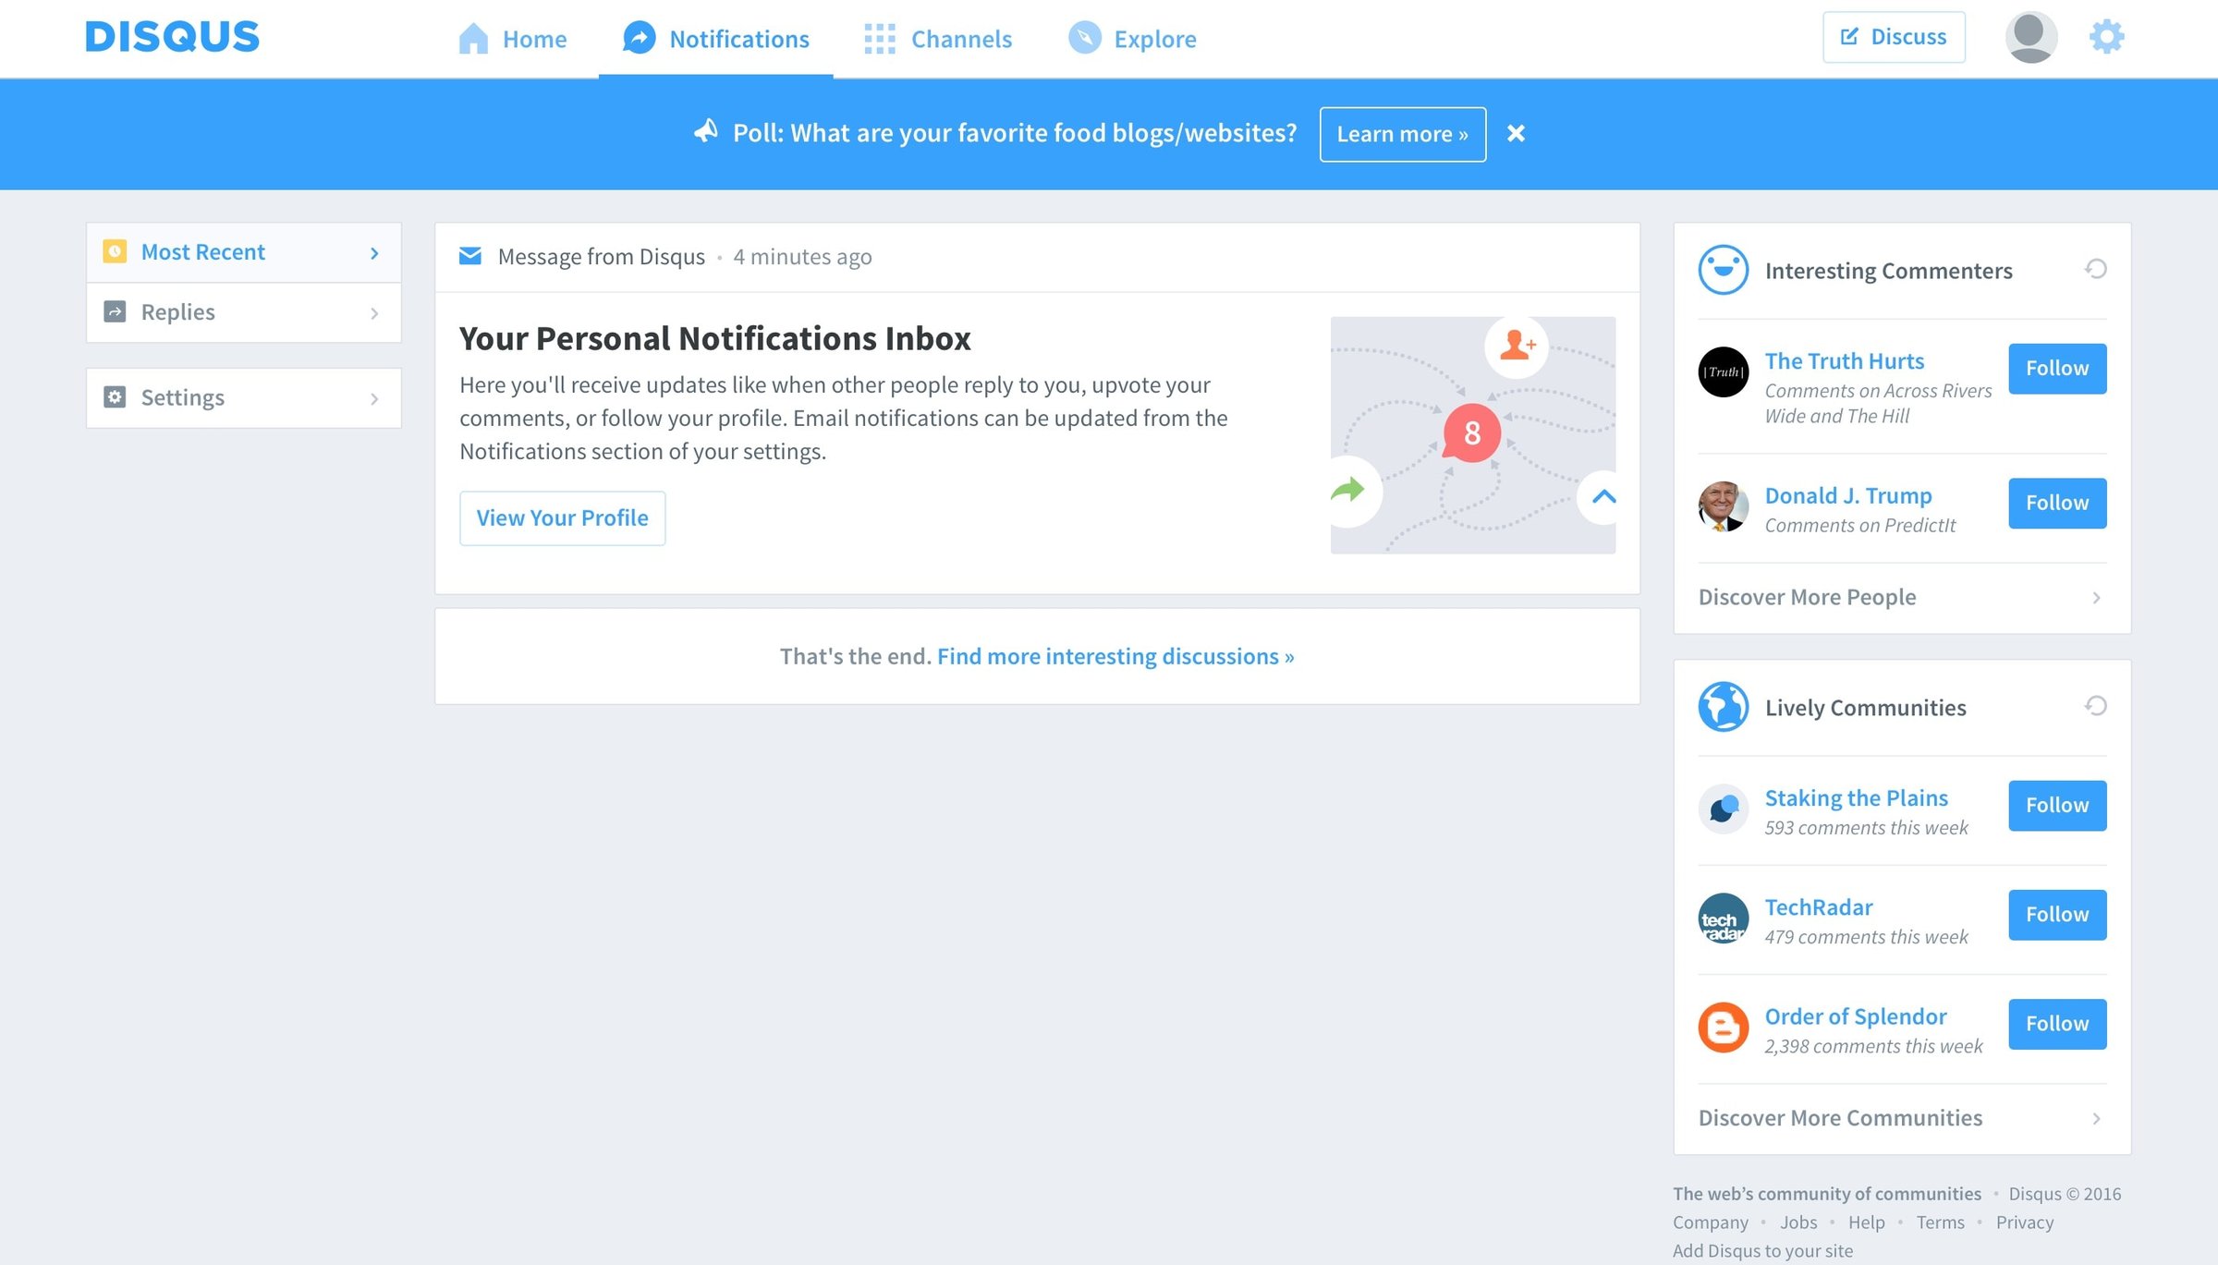
Task: Click the Channels grid icon
Action: click(880, 39)
